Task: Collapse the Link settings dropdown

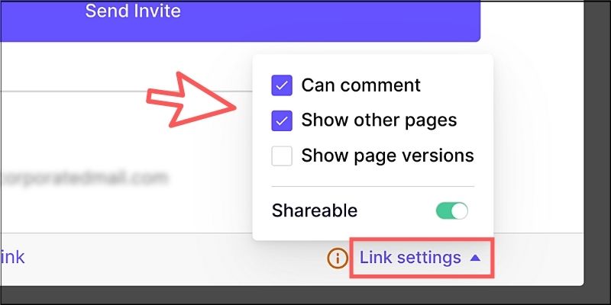Action: [x=420, y=258]
